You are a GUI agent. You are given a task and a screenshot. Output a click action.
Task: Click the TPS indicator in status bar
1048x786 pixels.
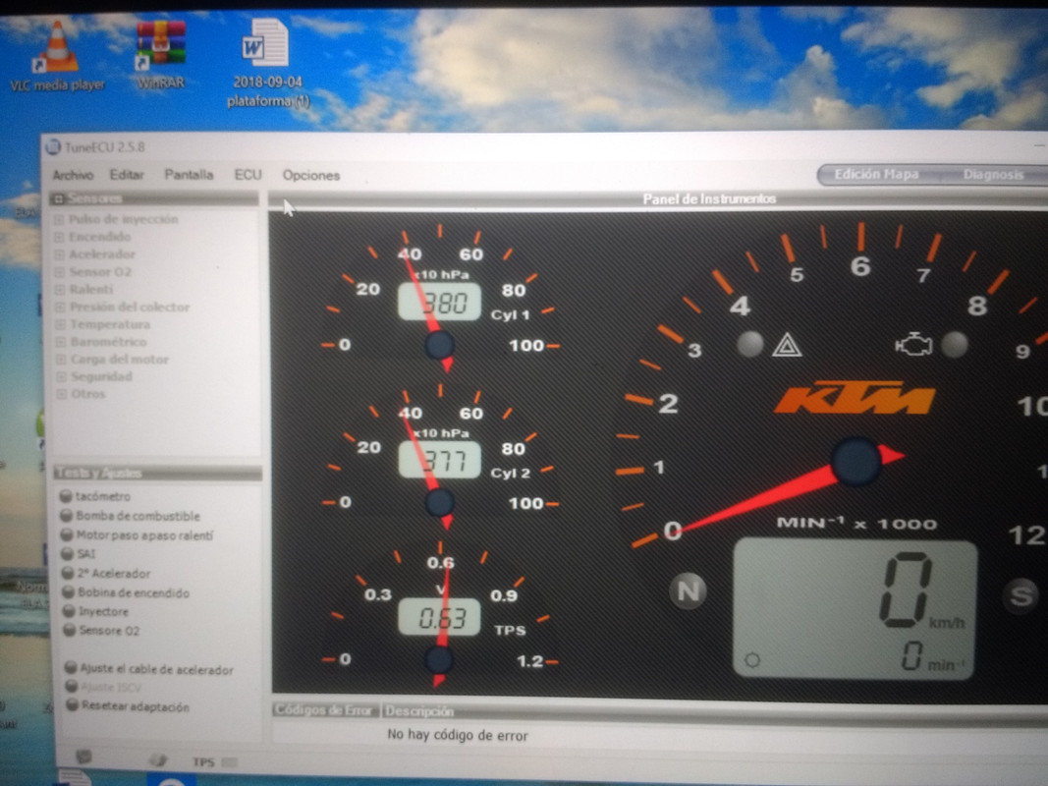click(214, 762)
